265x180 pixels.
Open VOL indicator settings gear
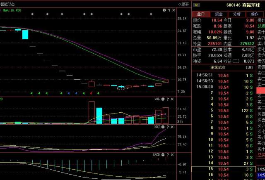pyautogui.click(x=163, y=99)
